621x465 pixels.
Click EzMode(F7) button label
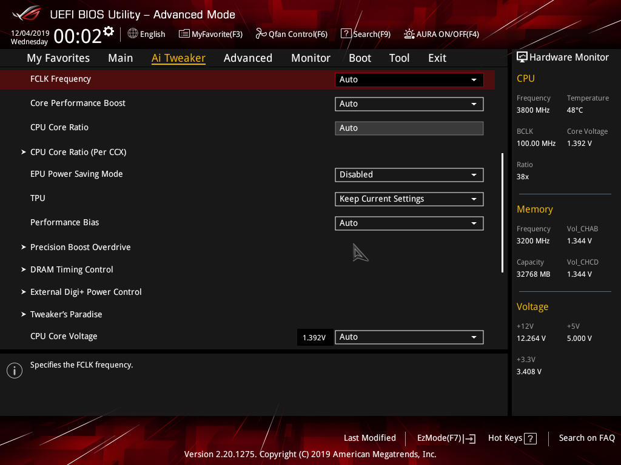coord(439,438)
